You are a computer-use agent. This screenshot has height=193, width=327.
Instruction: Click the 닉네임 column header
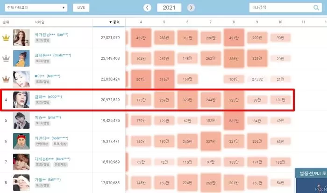tap(39, 22)
